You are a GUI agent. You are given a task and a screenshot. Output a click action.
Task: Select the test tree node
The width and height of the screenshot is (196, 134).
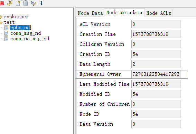9,22
